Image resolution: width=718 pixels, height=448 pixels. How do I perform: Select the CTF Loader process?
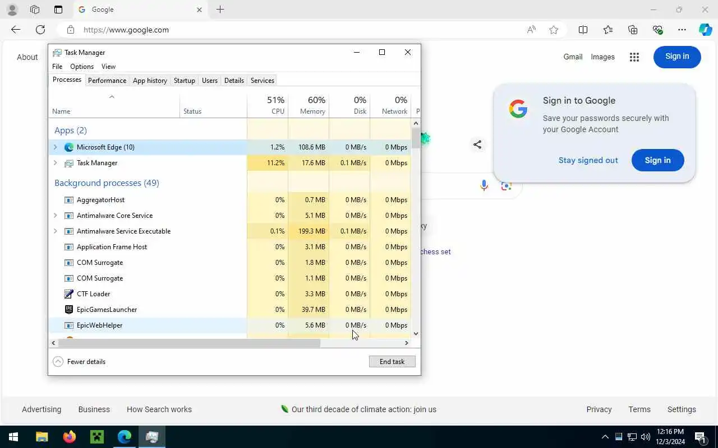pyautogui.click(x=230, y=294)
